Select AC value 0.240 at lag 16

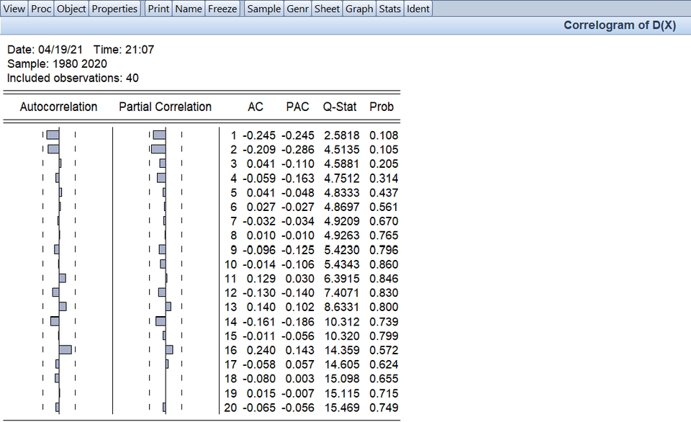261,350
